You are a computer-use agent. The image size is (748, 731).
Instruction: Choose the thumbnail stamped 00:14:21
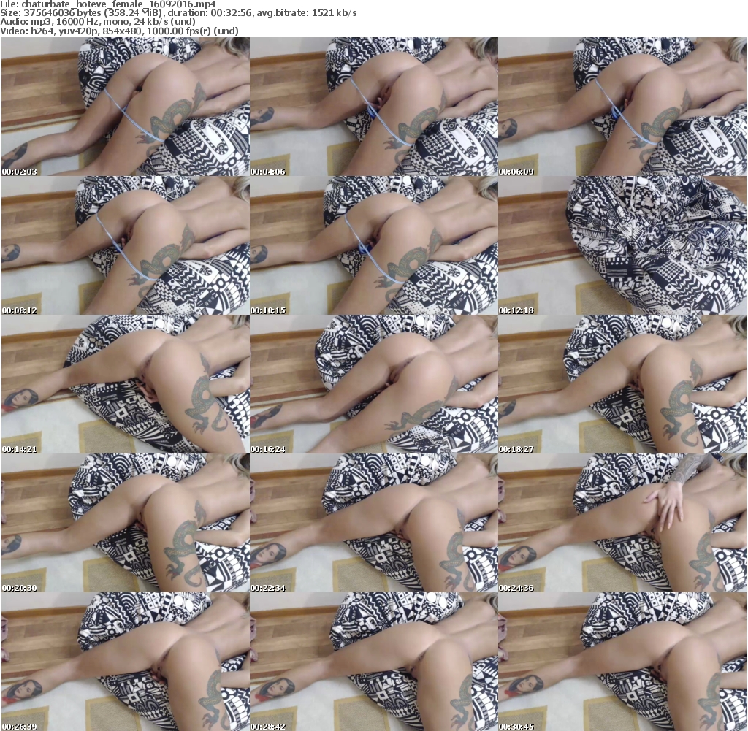(126, 384)
